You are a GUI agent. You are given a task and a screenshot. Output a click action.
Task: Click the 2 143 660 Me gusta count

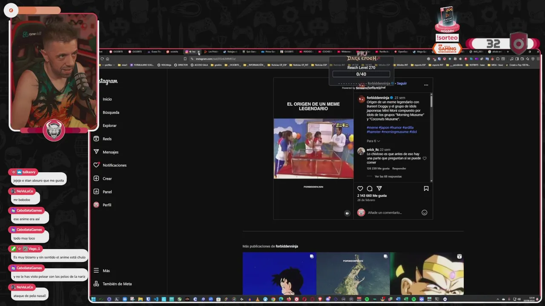pyautogui.click(x=372, y=195)
